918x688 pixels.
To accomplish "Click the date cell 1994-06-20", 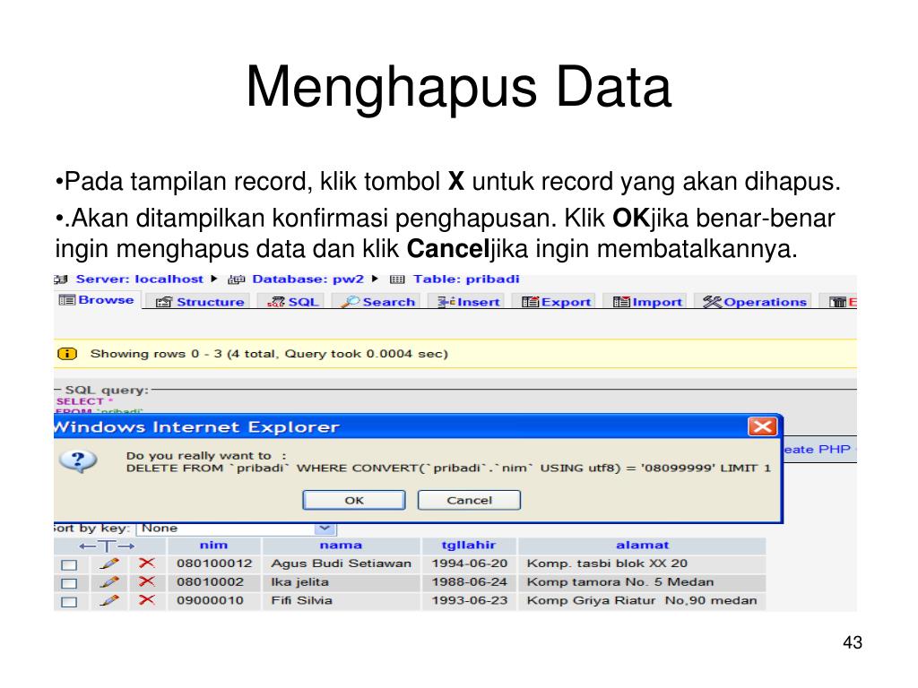I will tap(470, 563).
